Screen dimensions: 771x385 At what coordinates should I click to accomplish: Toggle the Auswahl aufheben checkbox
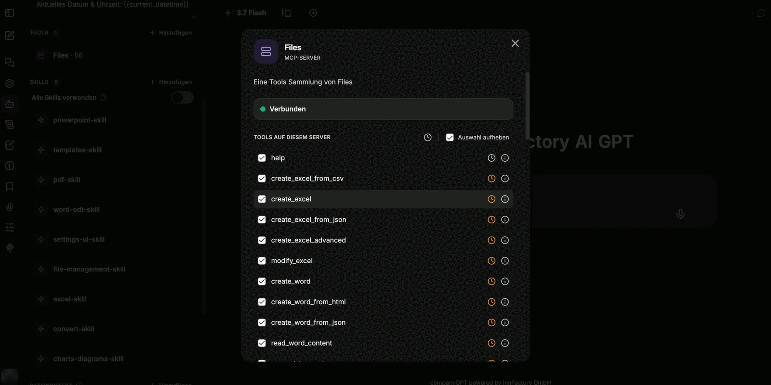(450, 138)
